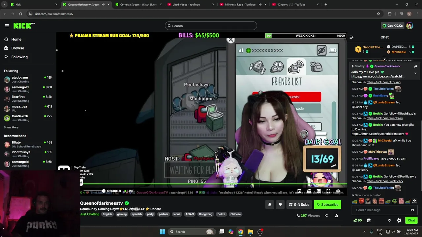Switch to the Cornelya Stream browser tab
The image size is (422, 237).
click(x=138, y=5)
